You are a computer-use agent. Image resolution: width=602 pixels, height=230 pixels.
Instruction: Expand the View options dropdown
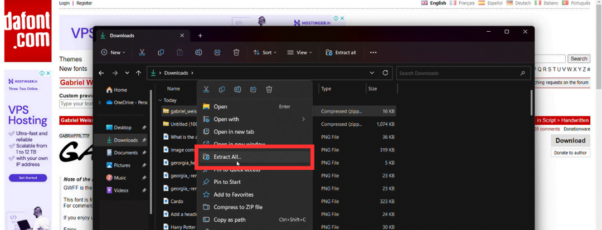tap(299, 52)
